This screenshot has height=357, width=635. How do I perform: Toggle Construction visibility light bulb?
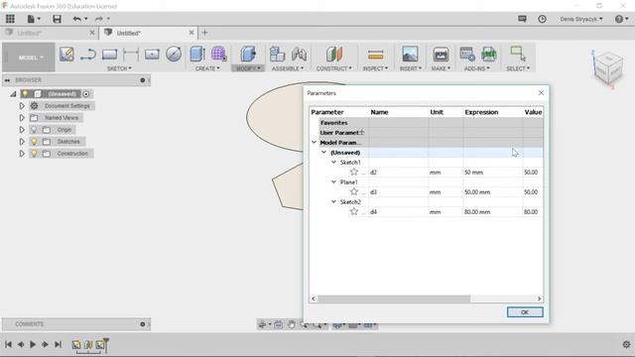[x=34, y=154]
